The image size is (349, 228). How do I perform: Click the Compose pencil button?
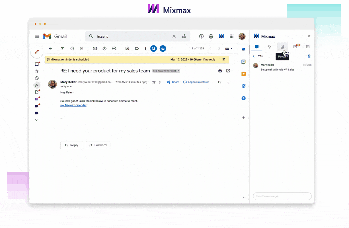point(37,52)
